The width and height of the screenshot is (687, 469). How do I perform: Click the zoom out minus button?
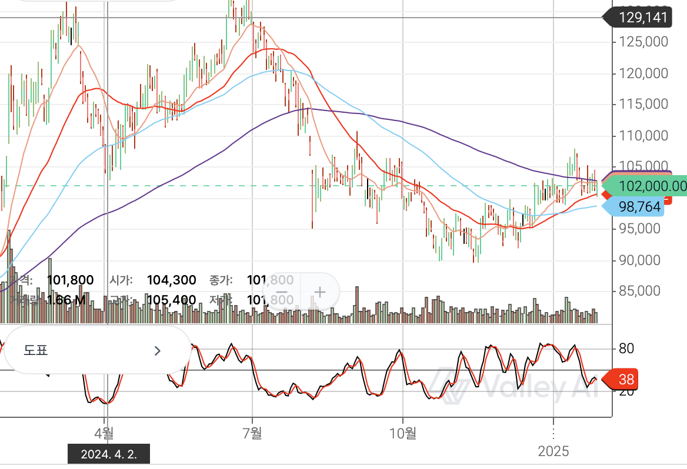[282, 292]
